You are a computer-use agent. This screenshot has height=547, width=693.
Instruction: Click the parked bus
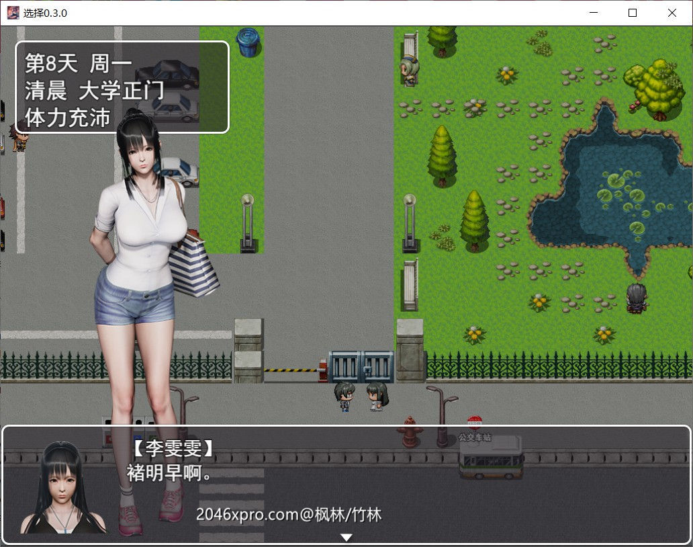click(x=490, y=460)
